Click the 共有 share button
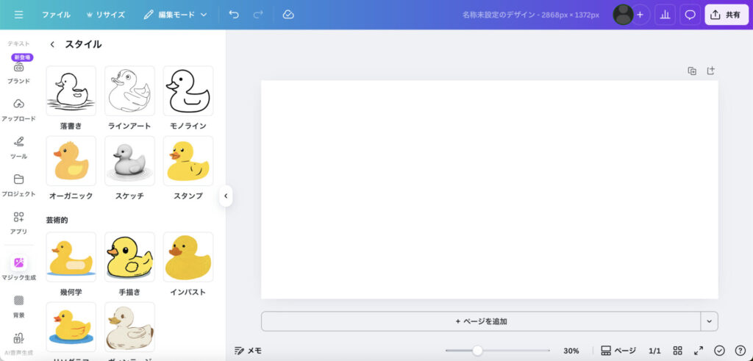 (x=727, y=15)
